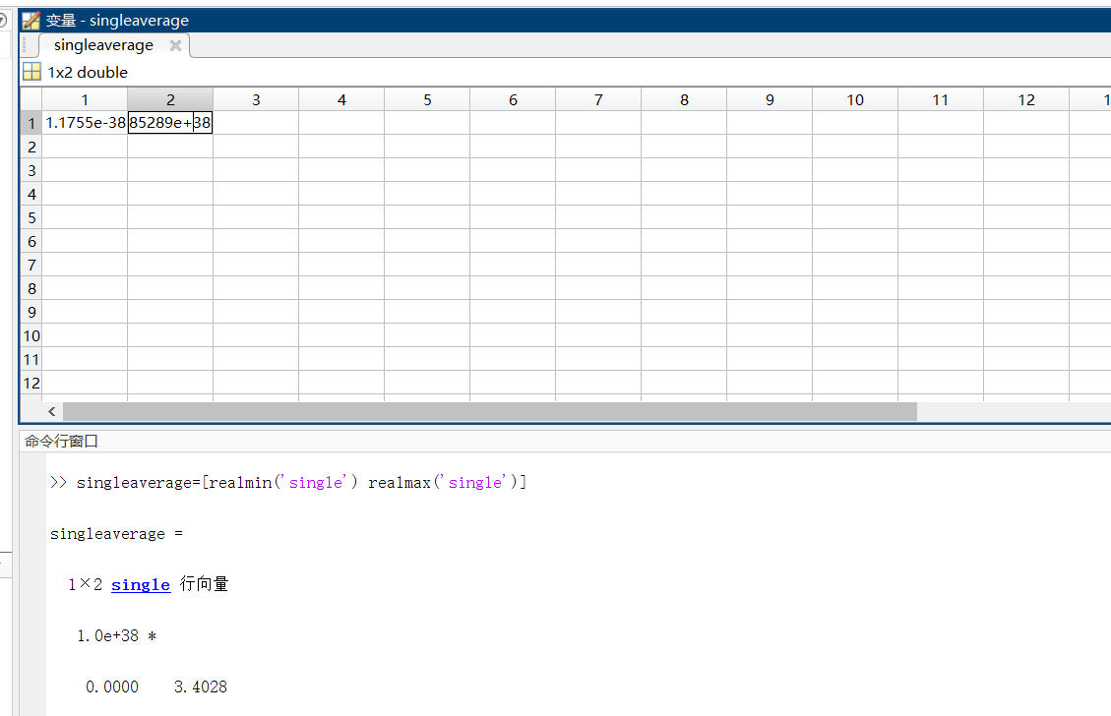Click the 命令行窗口 panel title
This screenshot has width=1111, height=716.
61,442
